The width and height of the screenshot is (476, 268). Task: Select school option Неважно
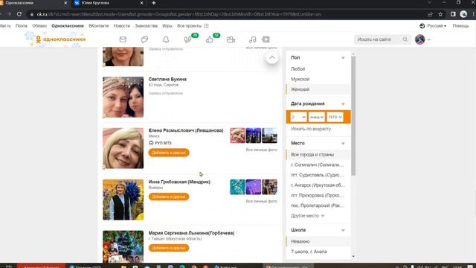(x=318, y=241)
